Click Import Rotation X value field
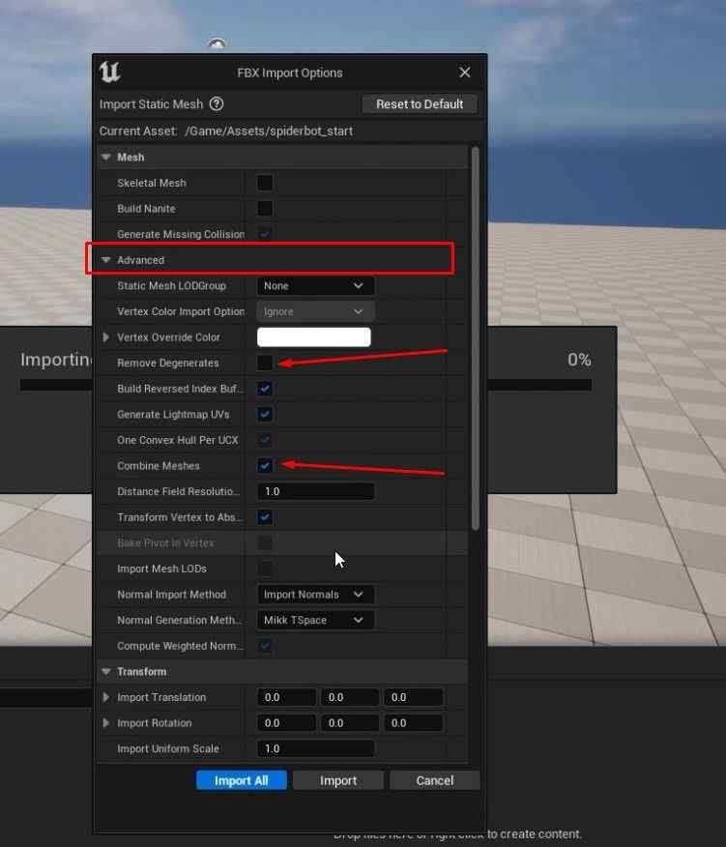The width and height of the screenshot is (726, 847). click(287, 723)
